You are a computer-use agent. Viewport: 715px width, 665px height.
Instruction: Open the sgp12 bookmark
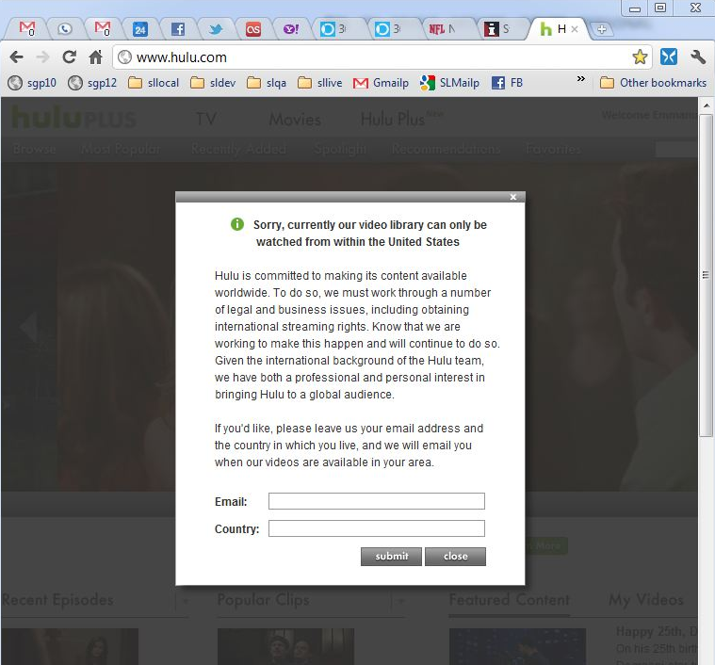(92, 83)
